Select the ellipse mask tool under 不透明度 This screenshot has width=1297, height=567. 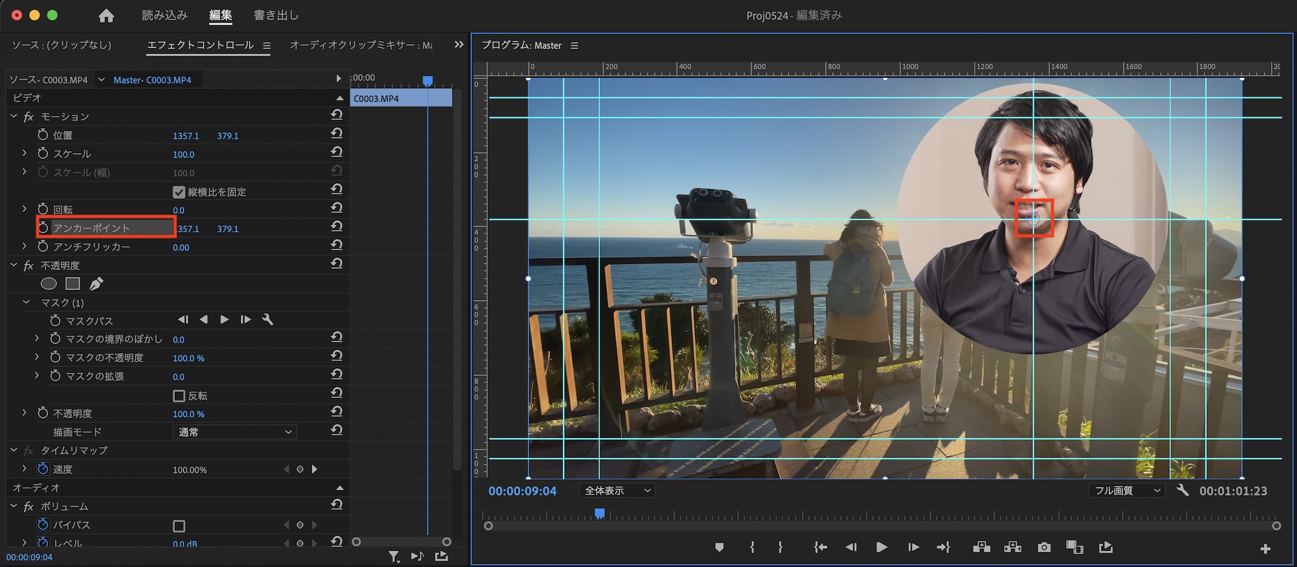click(x=49, y=284)
